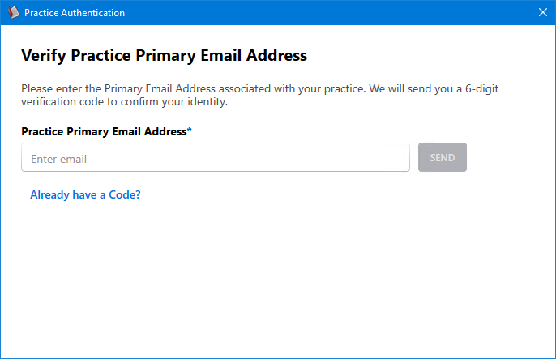Screen dimensions: 556x359
Task: Click the Enter email placeholder text
Action: [58, 159]
